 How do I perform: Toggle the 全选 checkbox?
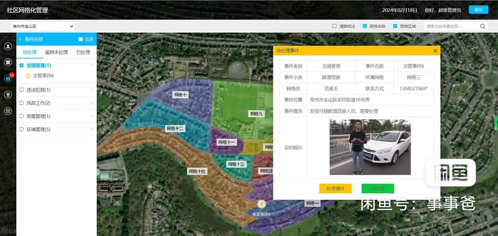[x=80, y=39]
